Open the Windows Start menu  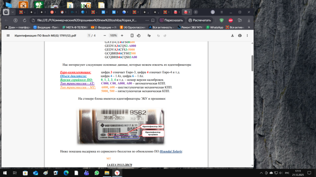5,173
